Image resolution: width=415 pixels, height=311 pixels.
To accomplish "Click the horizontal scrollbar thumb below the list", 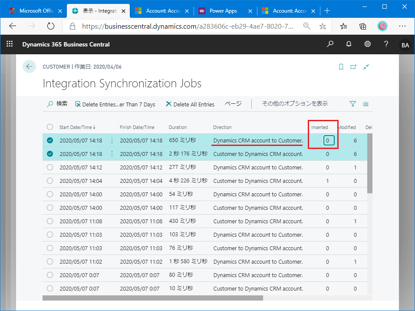I will (x=153, y=298).
